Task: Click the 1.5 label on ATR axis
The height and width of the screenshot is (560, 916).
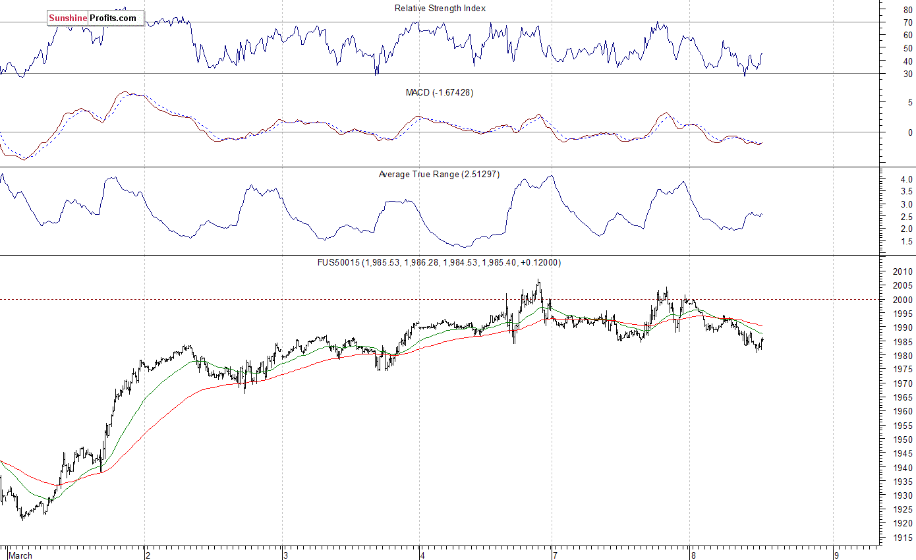Action: point(906,242)
